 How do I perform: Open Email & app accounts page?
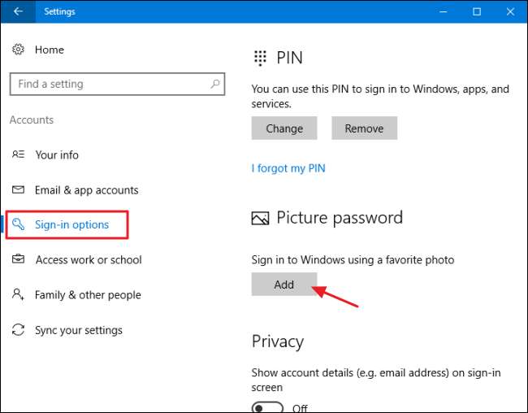86,190
